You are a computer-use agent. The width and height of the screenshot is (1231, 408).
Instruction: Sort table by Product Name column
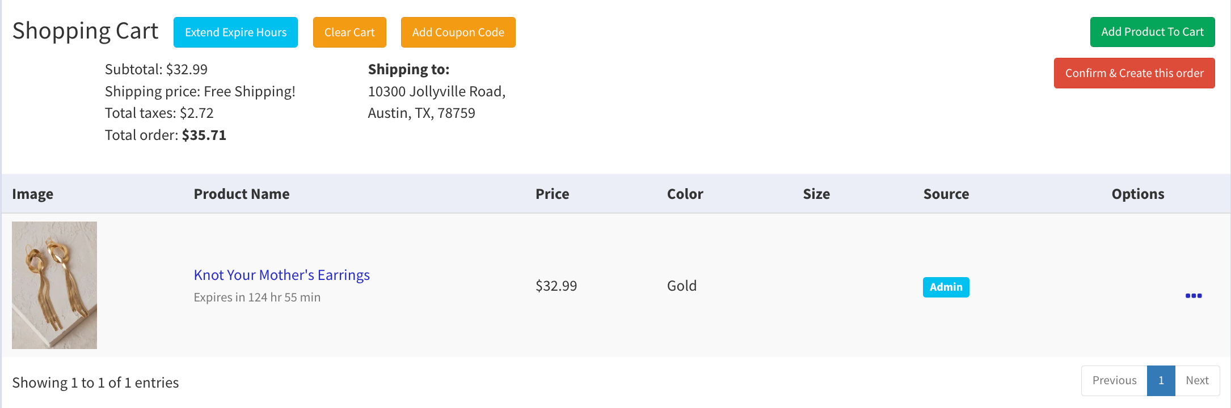[x=242, y=194]
